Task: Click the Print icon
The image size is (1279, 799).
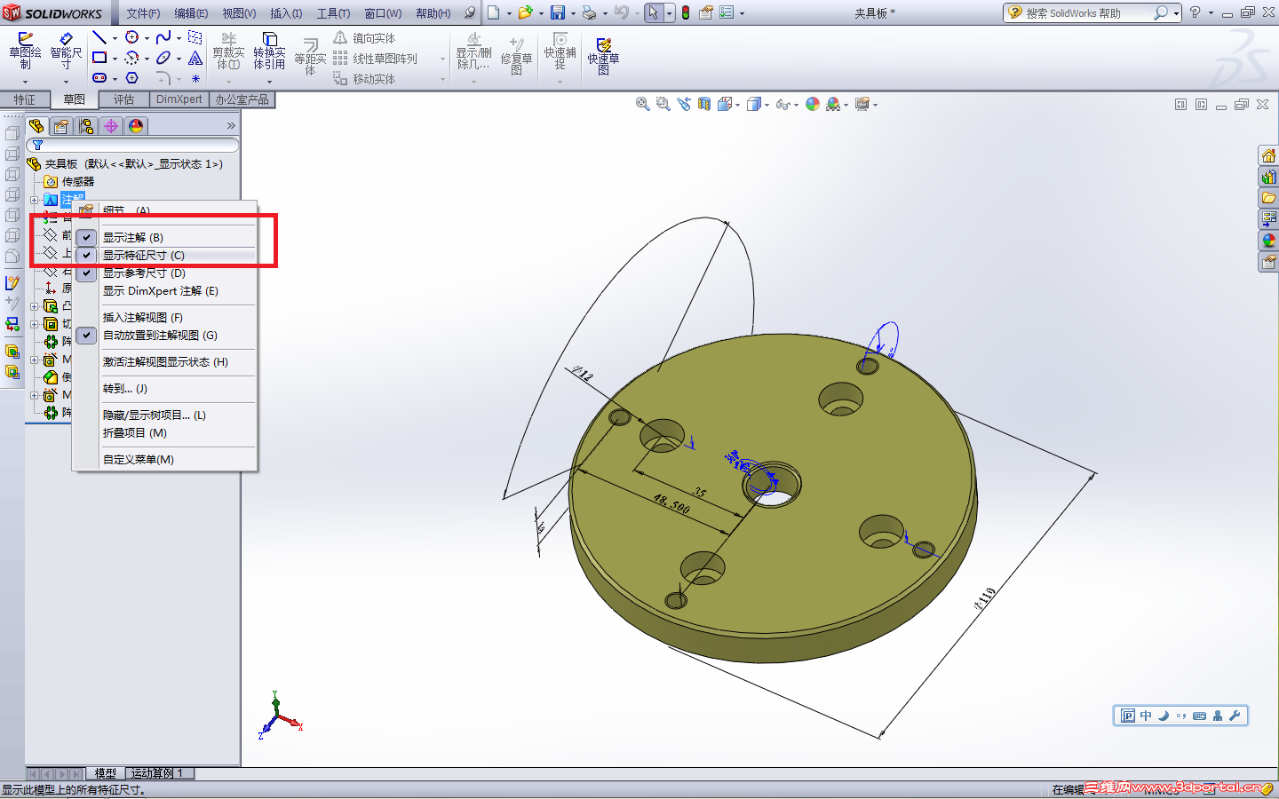Action: pyautogui.click(x=589, y=12)
